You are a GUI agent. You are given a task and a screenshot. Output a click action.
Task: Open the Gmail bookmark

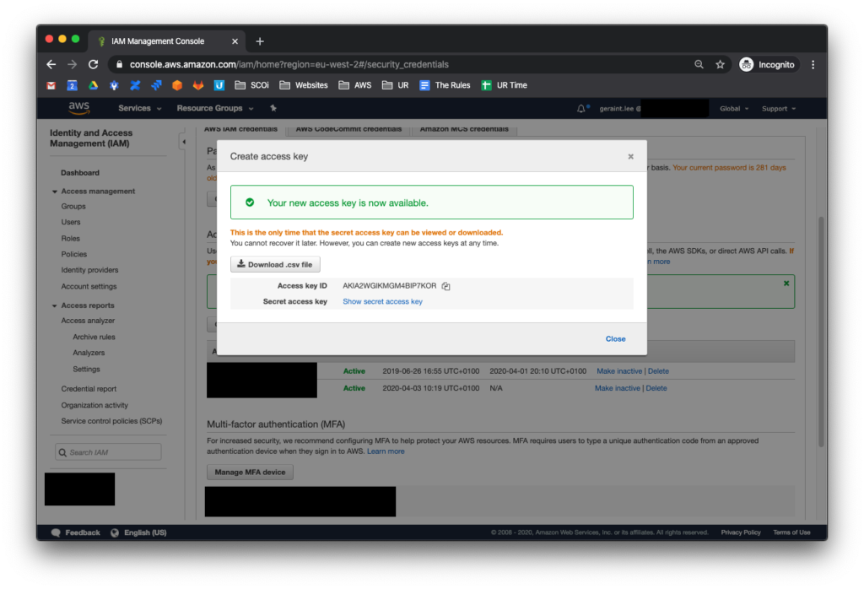[51, 85]
